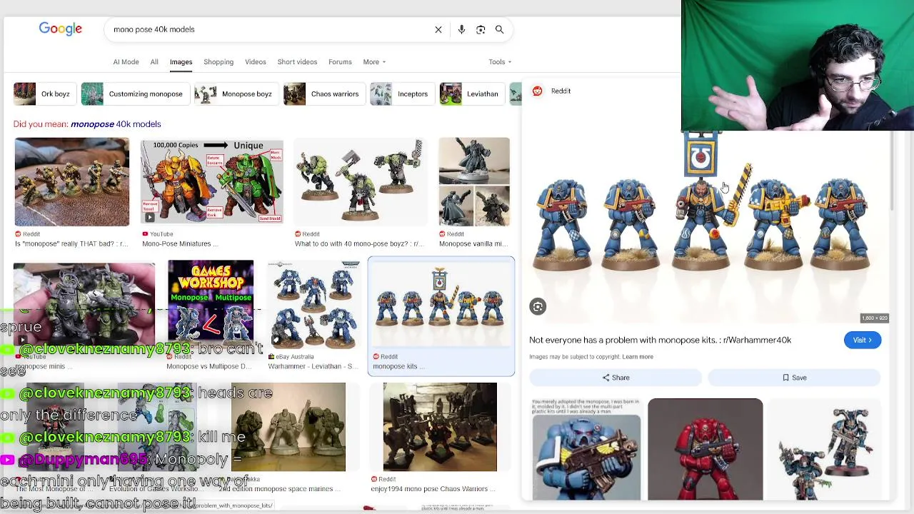The width and height of the screenshot is (914, 514).
Task: Click the Share button
Action: click(x=616, y=378)
